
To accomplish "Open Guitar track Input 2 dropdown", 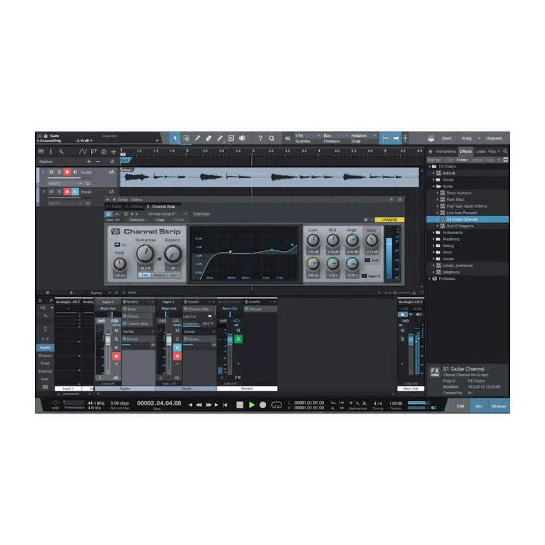I will (65, 183).
